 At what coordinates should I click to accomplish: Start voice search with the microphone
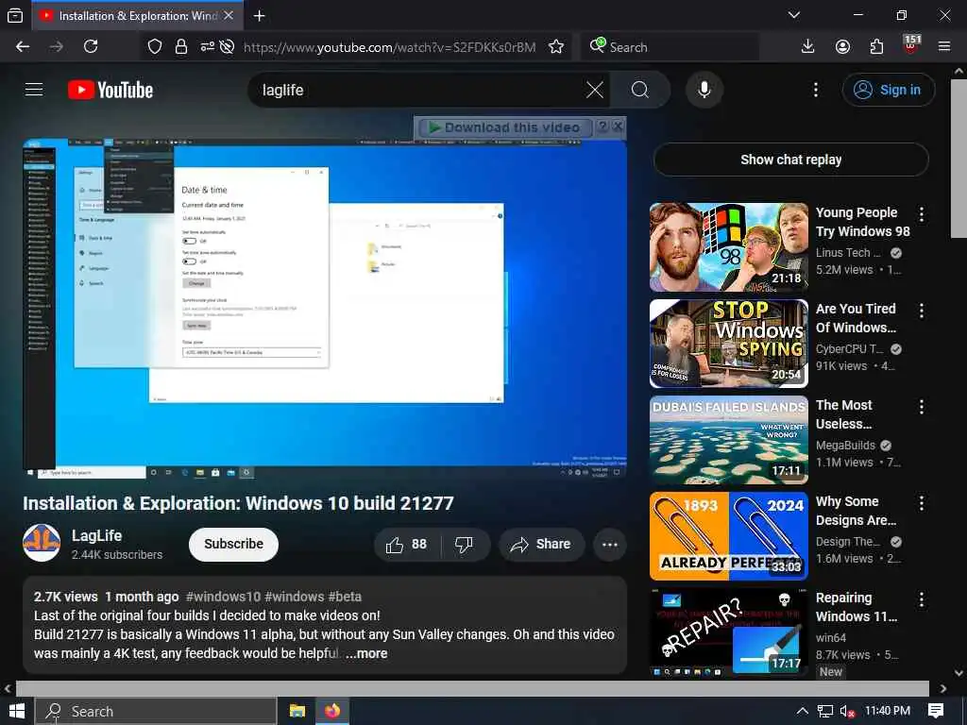pyautogui.click(x=704, y=90)
